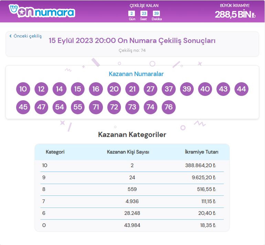
Task: Select the Büyük İkramiye 288,5 BİN amount
Action: [235, 14]
